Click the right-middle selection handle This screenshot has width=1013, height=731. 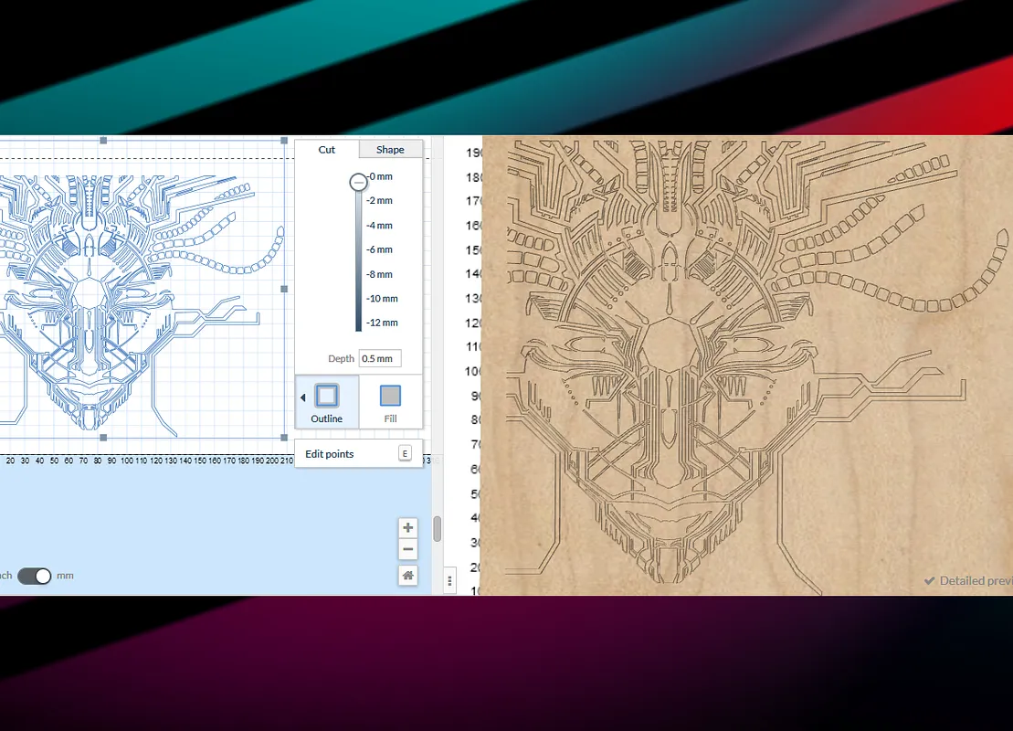tap(284, 289)
